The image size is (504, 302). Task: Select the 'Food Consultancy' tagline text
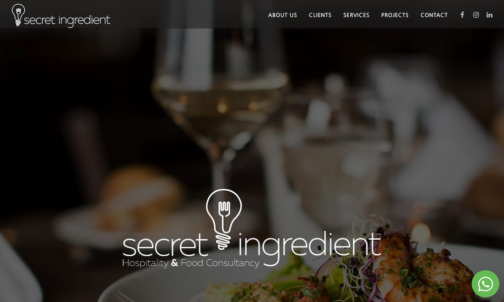(220, 263)
